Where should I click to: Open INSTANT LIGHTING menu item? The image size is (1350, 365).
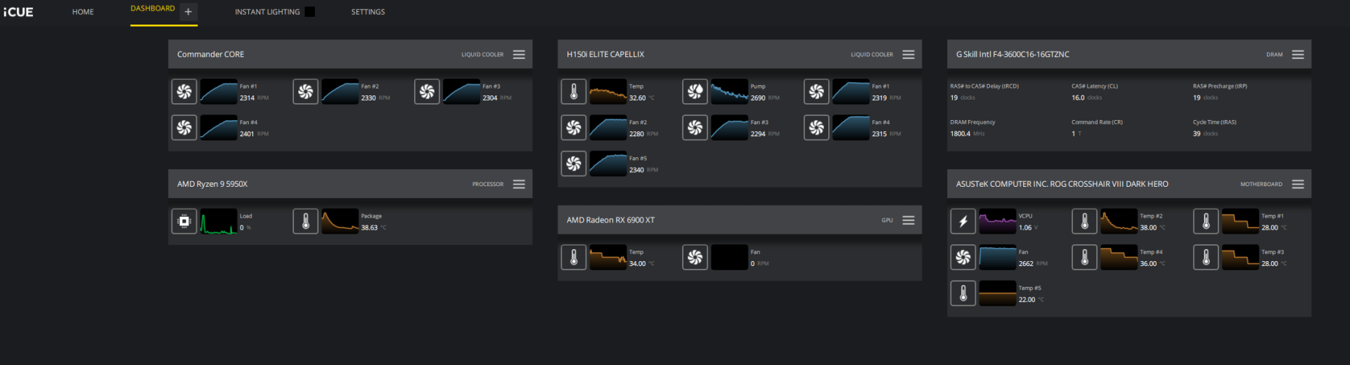pyautogui.click(x=267, y=12)
